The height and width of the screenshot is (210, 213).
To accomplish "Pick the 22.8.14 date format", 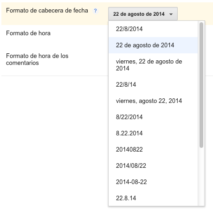I will click(x=153, y=198).
